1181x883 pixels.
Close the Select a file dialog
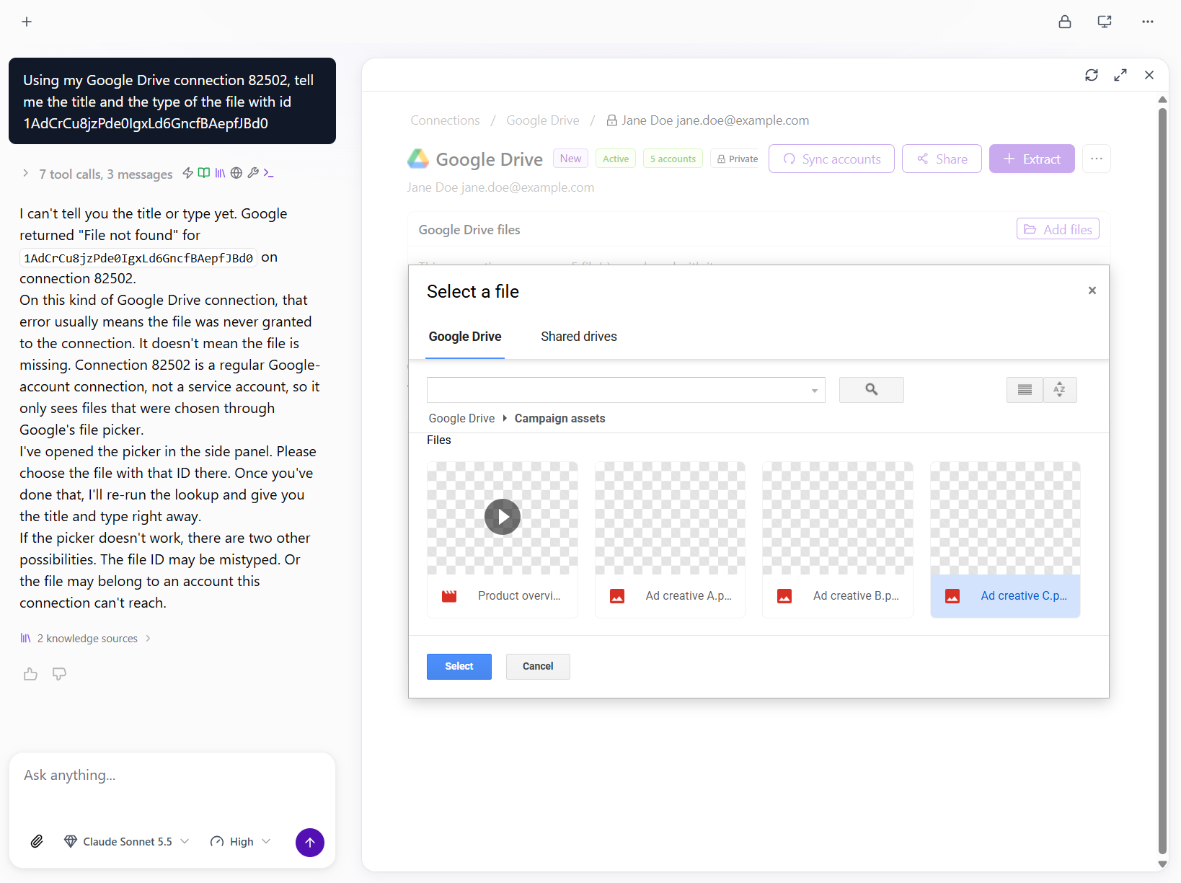[x=1092, y=290]
